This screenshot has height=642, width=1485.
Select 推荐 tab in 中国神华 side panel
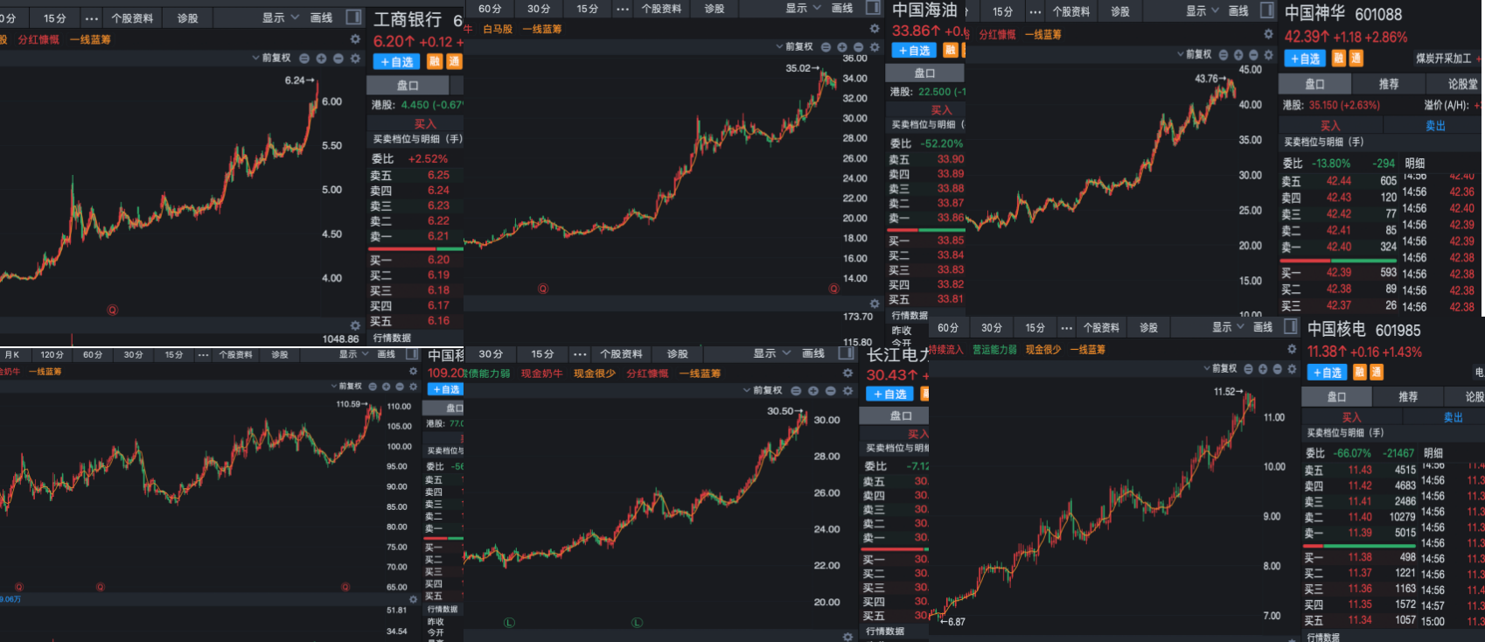[x=1389, y=84]
